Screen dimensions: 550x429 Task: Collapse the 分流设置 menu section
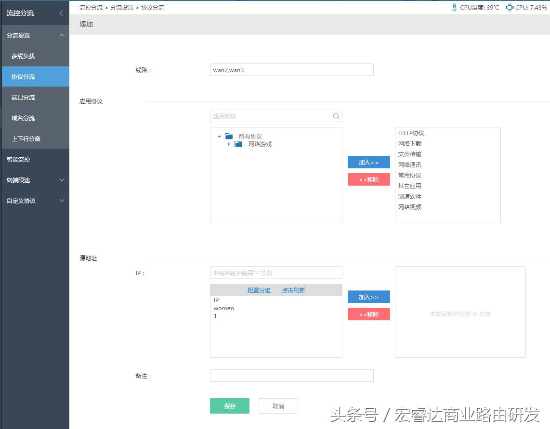click(62, 35)
